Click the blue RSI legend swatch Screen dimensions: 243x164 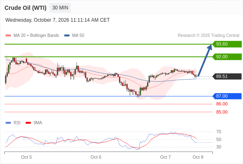pos(8,123)
